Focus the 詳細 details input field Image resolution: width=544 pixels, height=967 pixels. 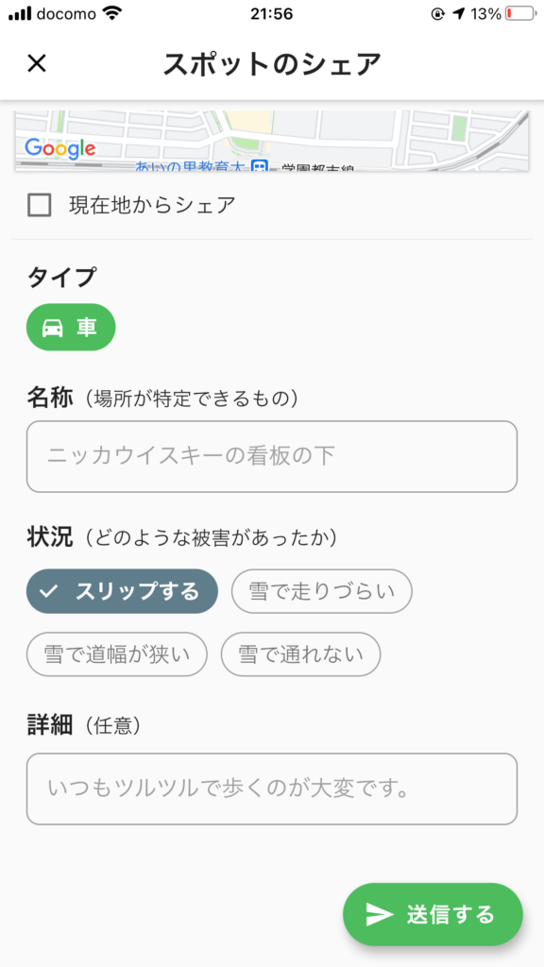pos(272,789)
